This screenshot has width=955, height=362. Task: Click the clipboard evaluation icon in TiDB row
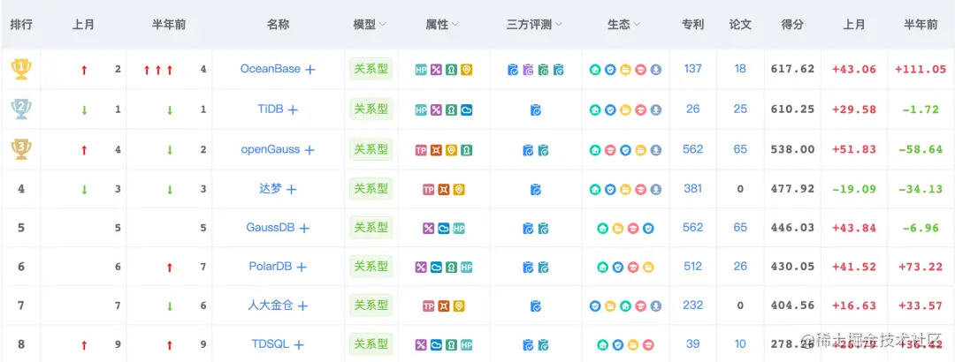point(536,110)
